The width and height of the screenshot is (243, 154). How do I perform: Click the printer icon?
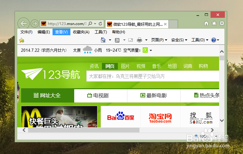click(139, 40)
